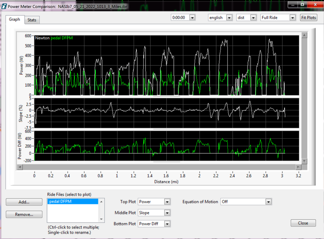Click the iBike logo icon in the title bar

point(4,5)
